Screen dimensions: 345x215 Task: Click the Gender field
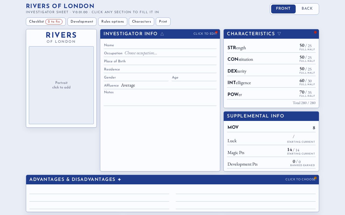pos(136,77)
